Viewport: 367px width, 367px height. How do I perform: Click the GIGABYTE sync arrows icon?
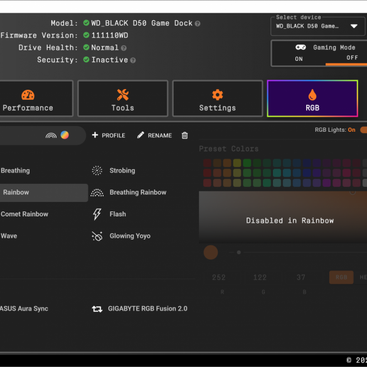click(97, 309)
